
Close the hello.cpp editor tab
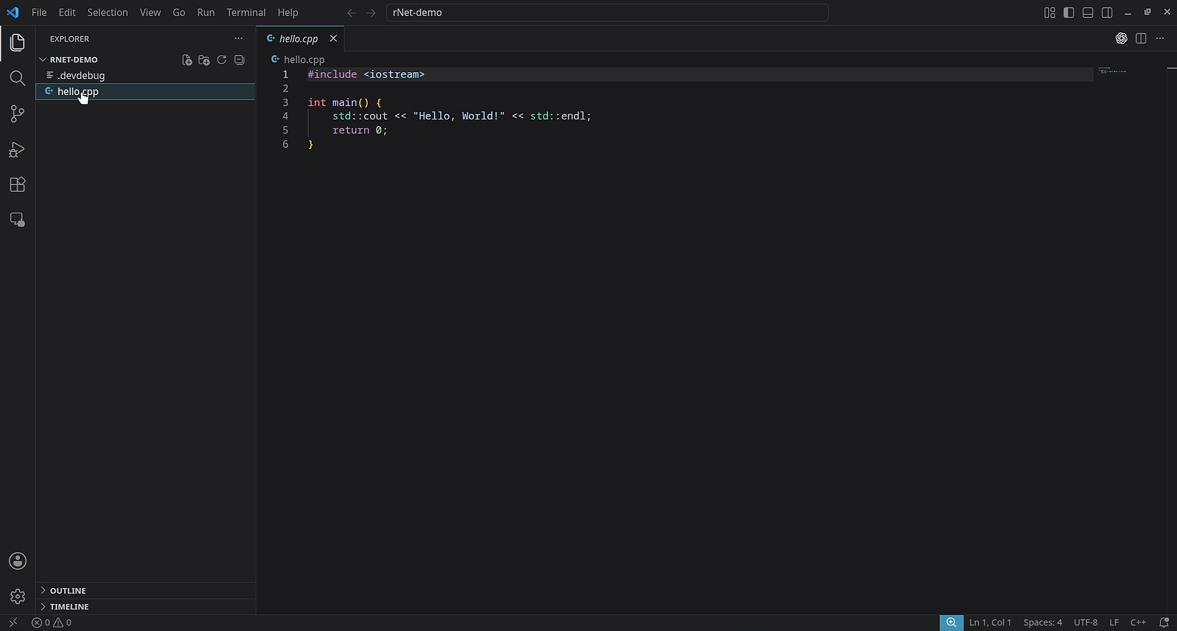point(333,38)
